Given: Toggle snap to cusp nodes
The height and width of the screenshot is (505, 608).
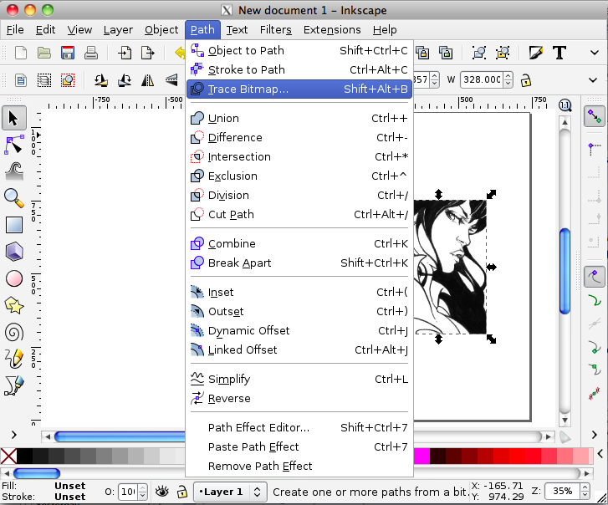Looking at the screenshot, I should tap(595, 347).
